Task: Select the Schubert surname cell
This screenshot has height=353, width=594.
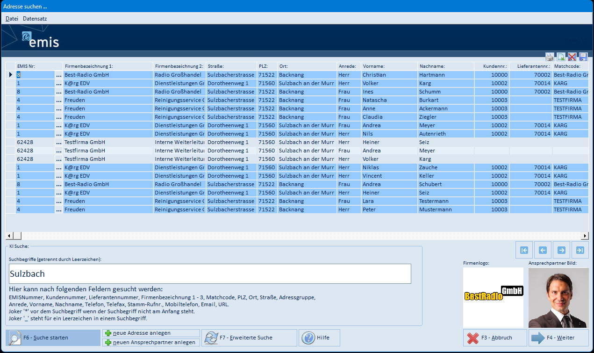Action: [x=446, y=184]
